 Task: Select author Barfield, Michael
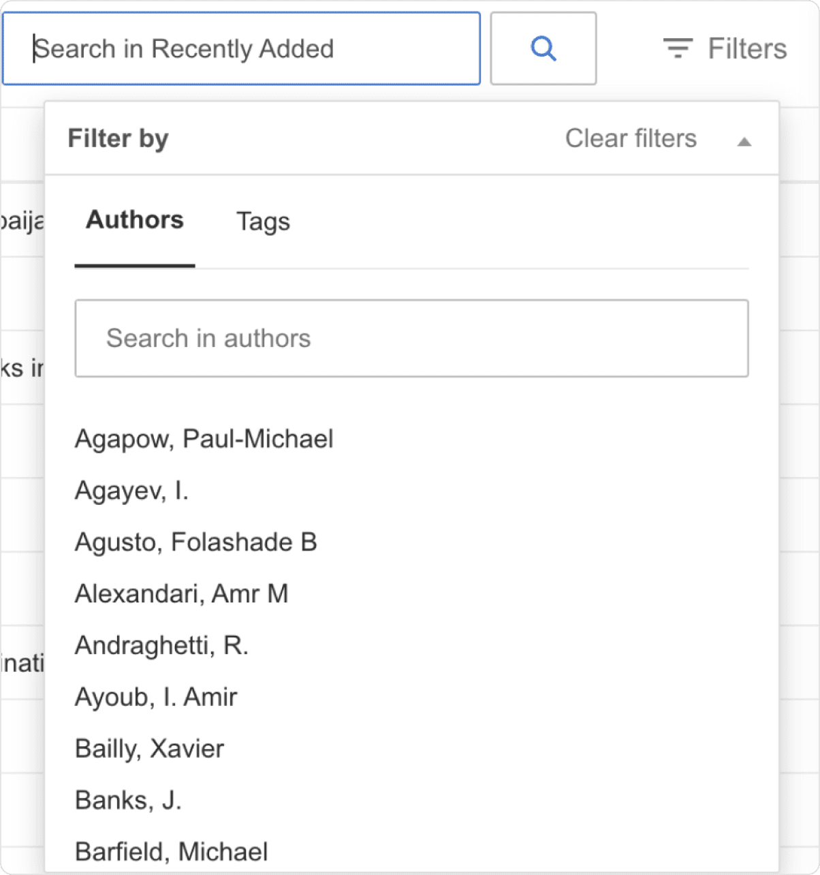[170, 850]
